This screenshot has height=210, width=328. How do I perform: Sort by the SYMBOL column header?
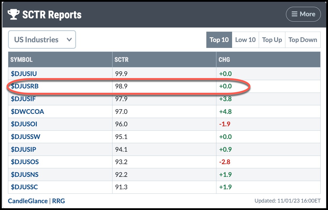21,59
